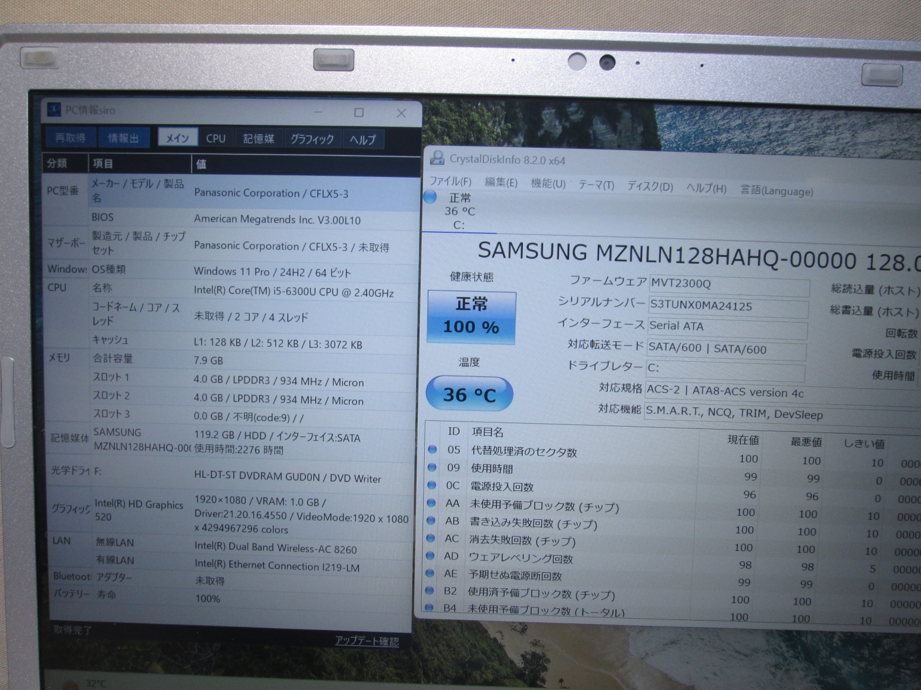921x690 pixels.
Task: Click the しきい値 column header
Action: click(x=864, y=443)
